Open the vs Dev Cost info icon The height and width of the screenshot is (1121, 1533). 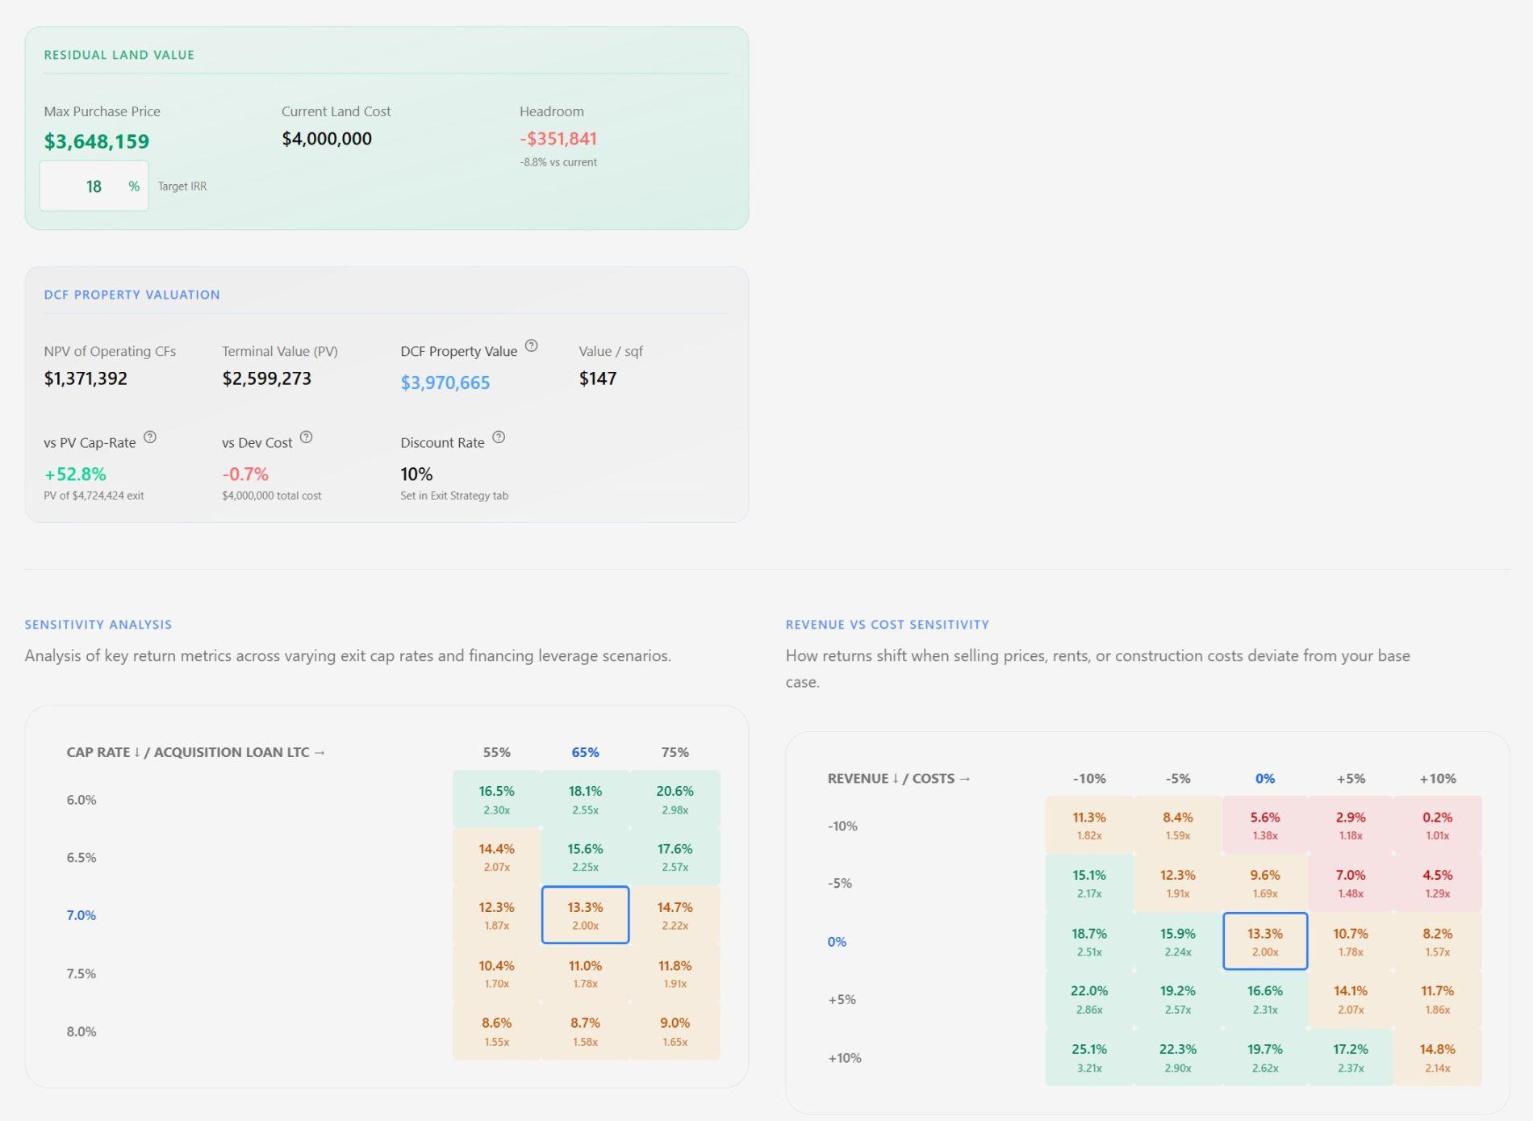pos(306,437)
